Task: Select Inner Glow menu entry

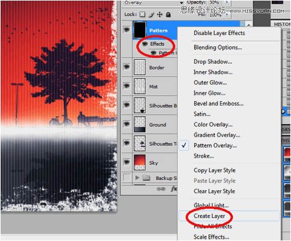Action: coord(209,93)
